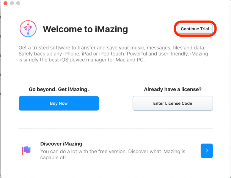Click the iMazing app logo

coord(28,29)
